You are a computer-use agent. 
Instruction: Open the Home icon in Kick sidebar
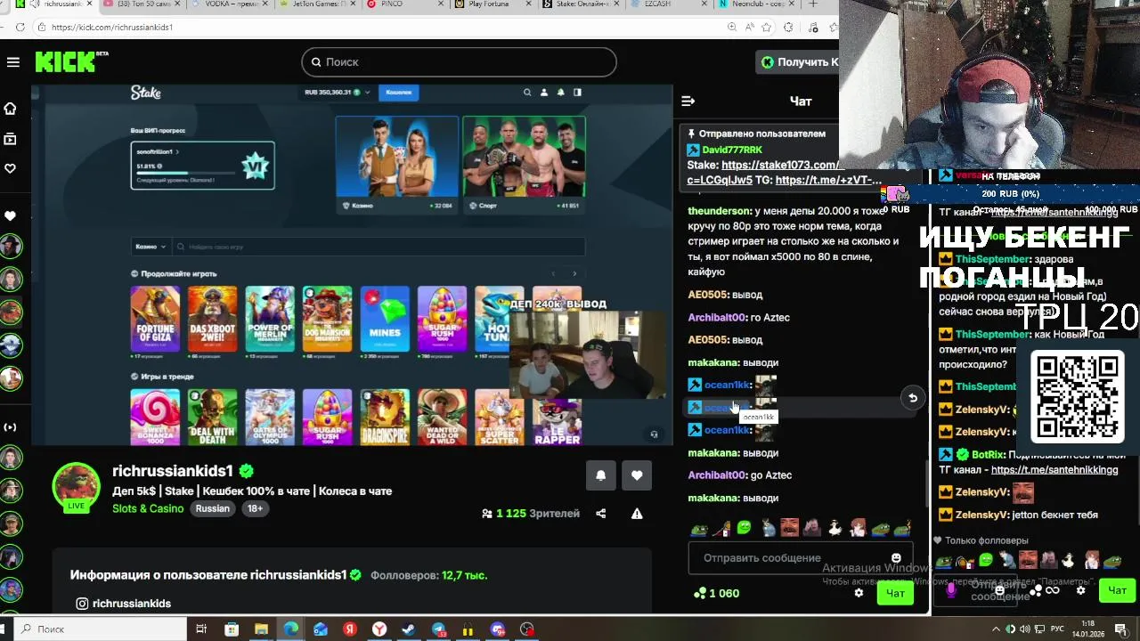coord(10,109)
